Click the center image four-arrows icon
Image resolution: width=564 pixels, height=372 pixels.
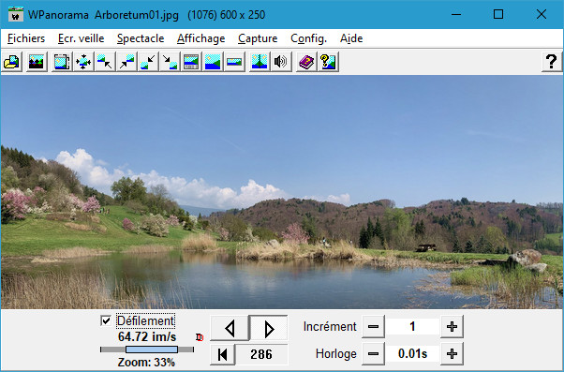[x=83, y=62]
